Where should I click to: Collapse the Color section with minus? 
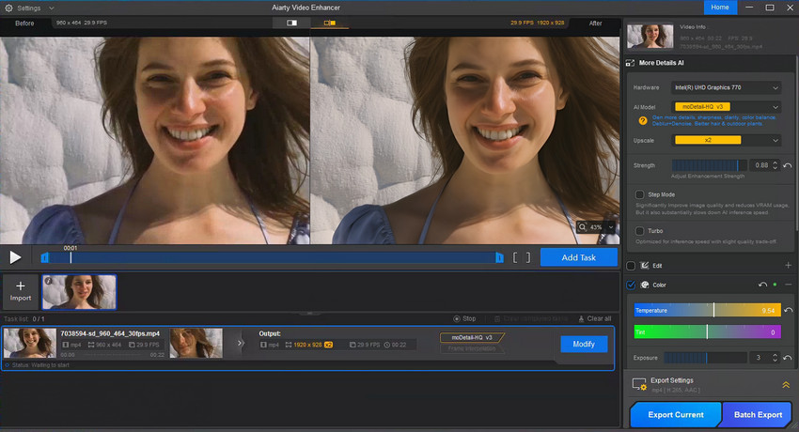click(x=789, y=285)
